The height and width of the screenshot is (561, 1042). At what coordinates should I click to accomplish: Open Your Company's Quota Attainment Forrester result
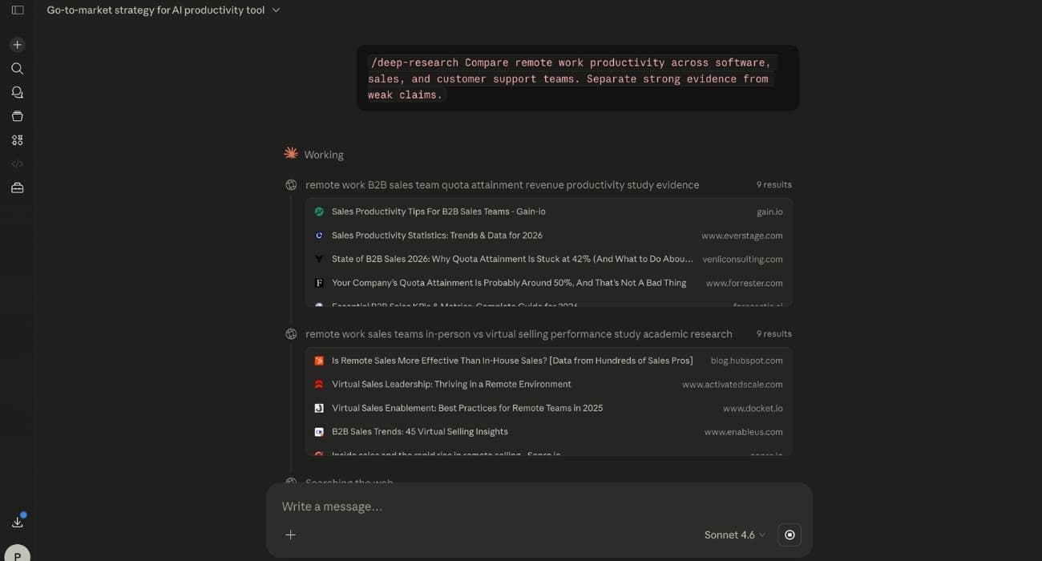click(x=509, y=283)
